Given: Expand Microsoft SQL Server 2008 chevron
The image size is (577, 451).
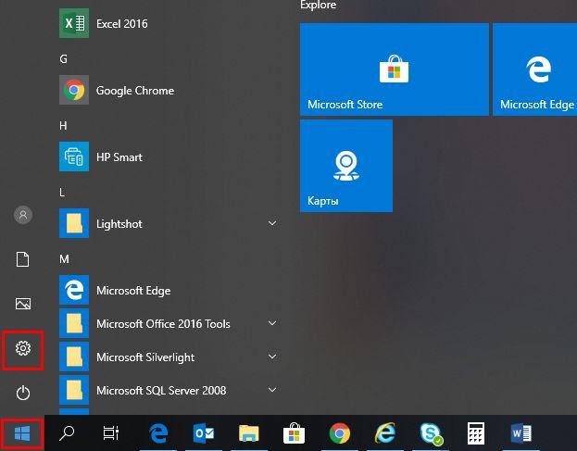Looking at the screenshot, I should coord(272,390).
